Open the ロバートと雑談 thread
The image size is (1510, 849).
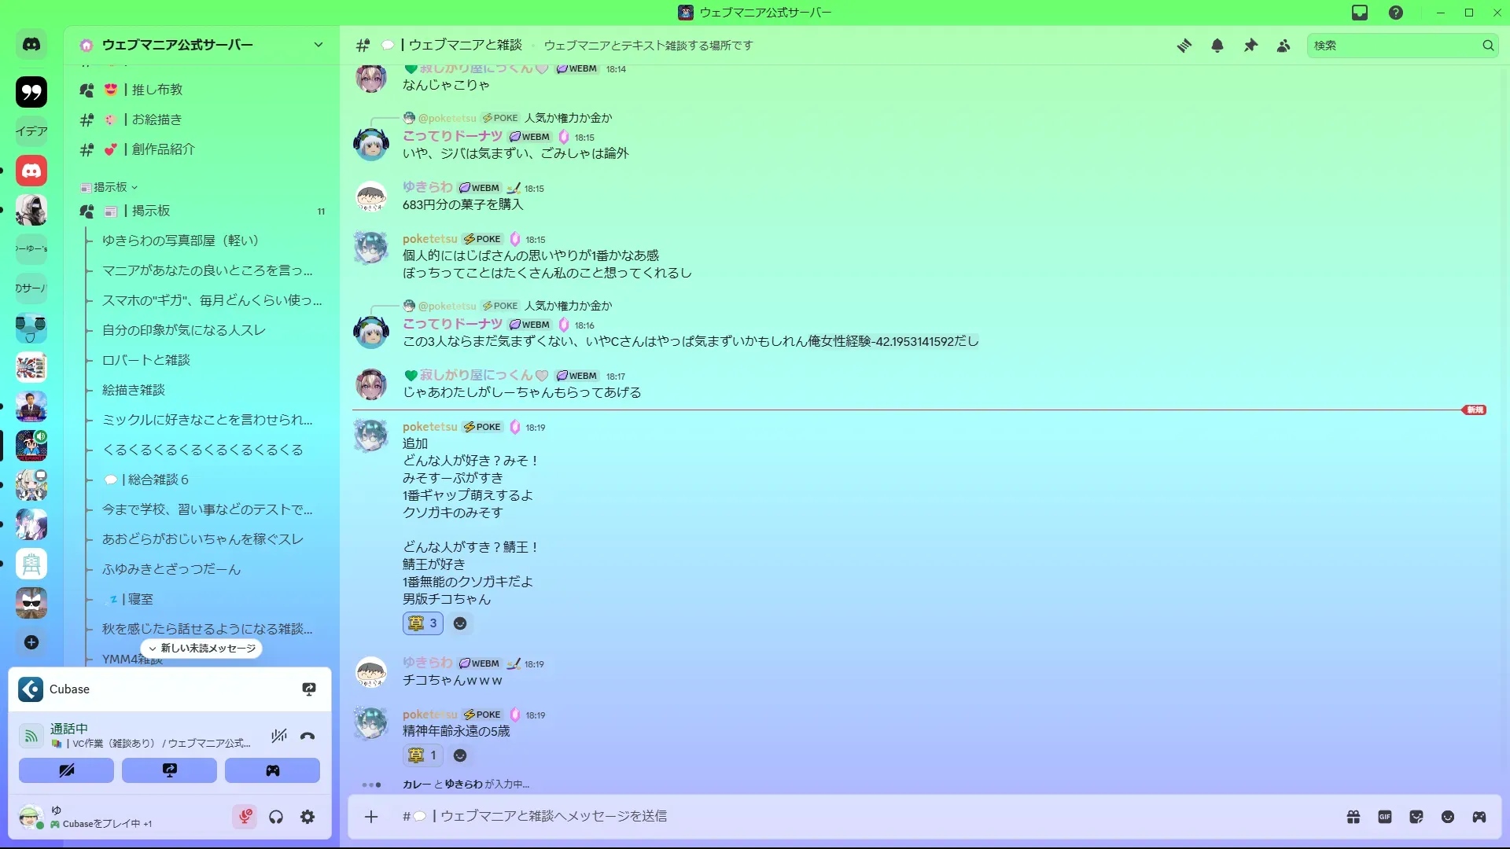coord(146,360)
